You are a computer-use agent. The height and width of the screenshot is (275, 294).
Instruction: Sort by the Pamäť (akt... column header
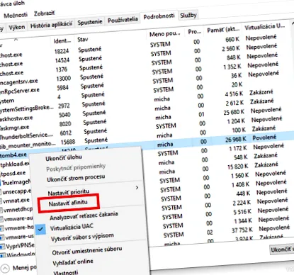223,30
